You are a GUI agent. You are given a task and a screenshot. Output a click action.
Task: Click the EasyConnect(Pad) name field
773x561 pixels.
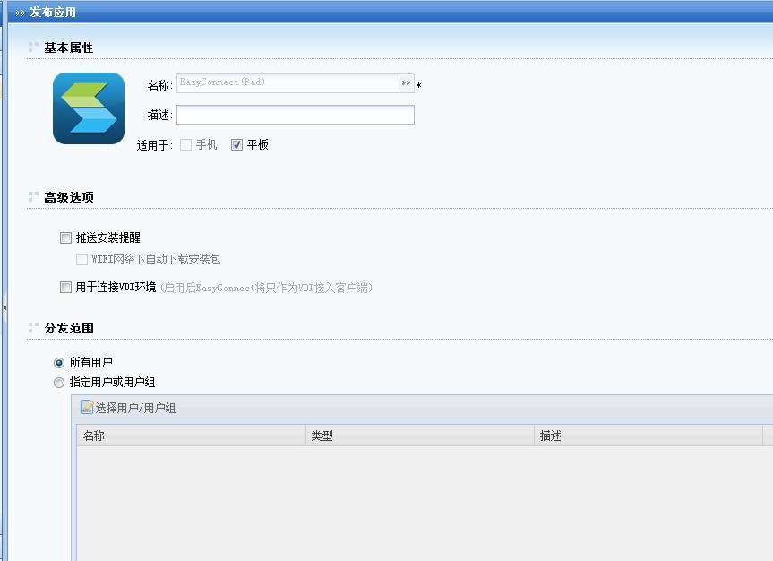pos(287,83)
